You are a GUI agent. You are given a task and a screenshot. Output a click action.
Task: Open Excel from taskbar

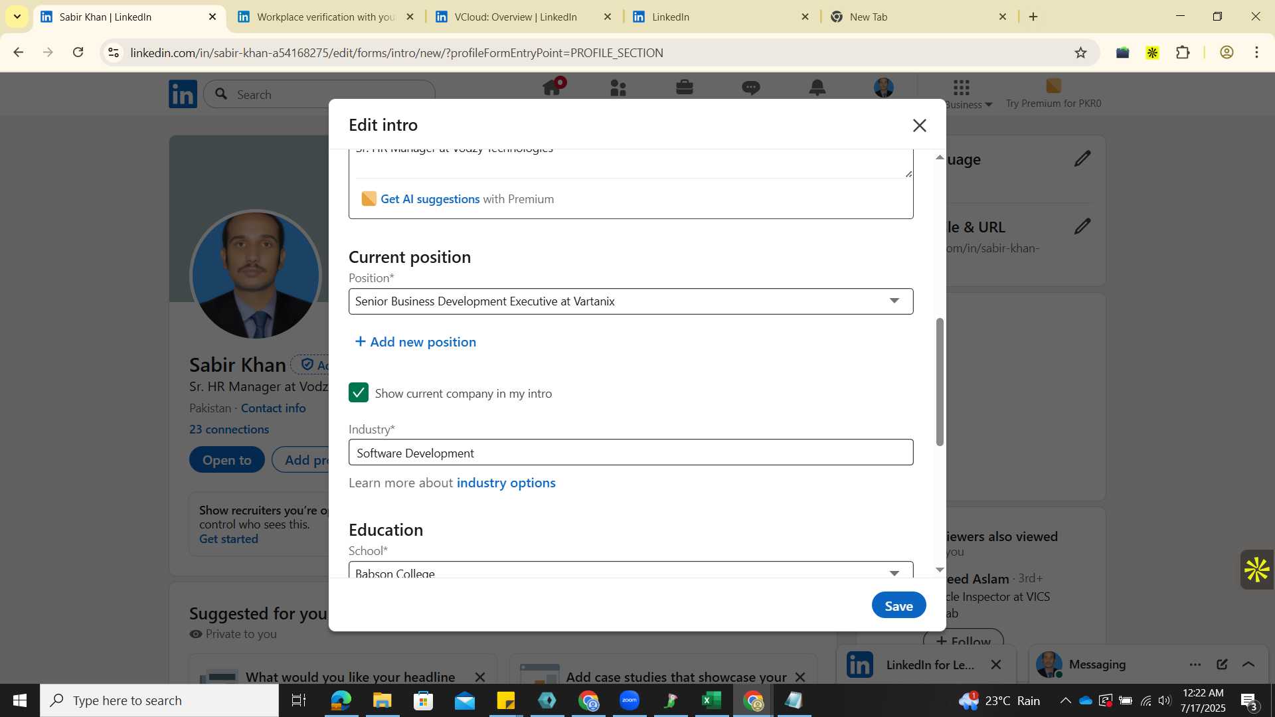712,700
